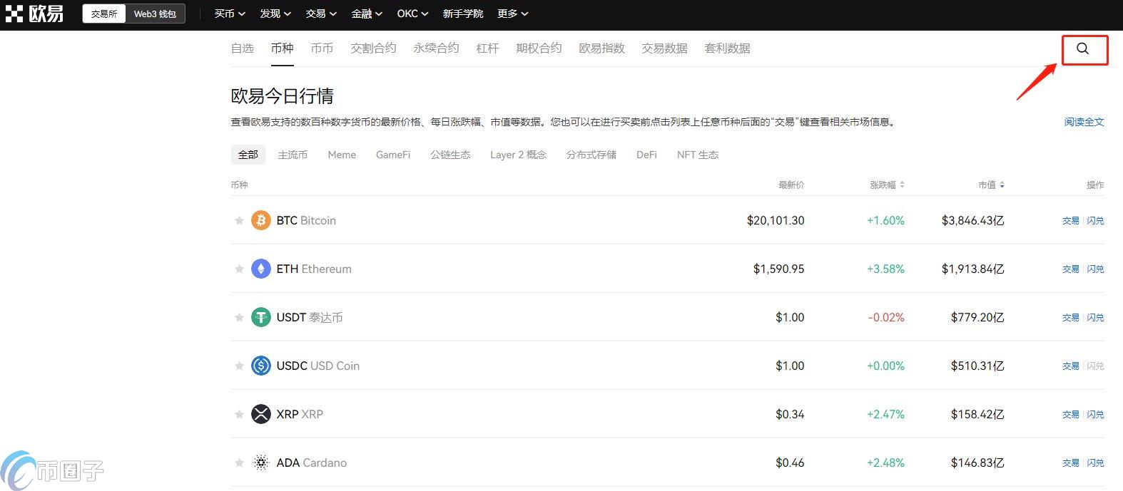
Task: Select the Layer 2 概念 filter
Action: click(519, 155)
